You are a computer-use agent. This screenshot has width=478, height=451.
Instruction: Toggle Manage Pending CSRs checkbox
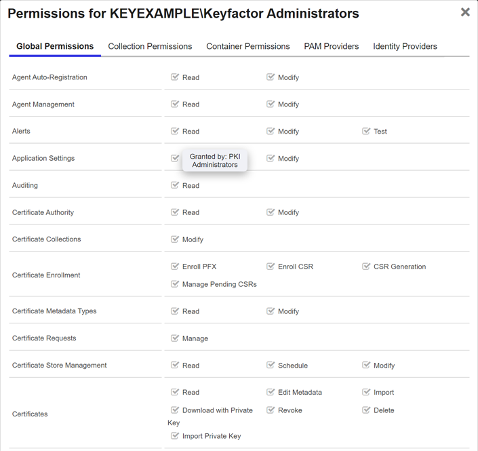(x=175, y=284)
